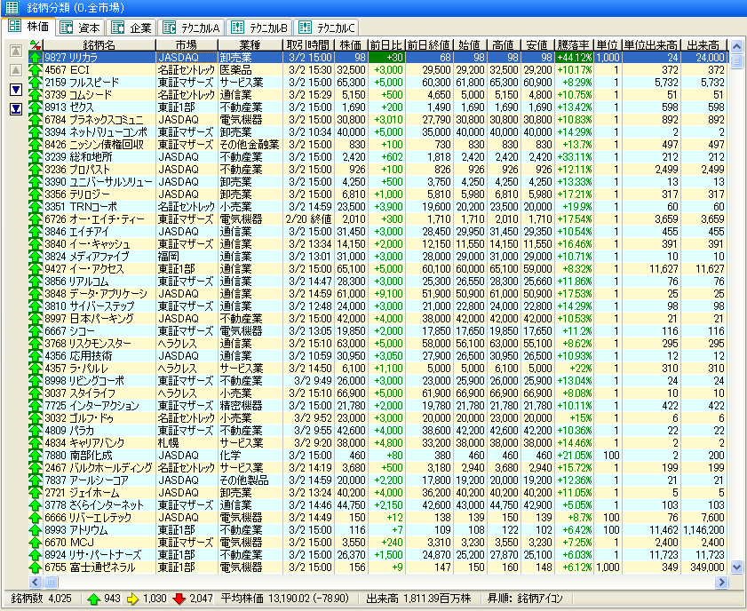Jump to last page with bottom arrow button
The image size is (747, 611).
[15, 109]
